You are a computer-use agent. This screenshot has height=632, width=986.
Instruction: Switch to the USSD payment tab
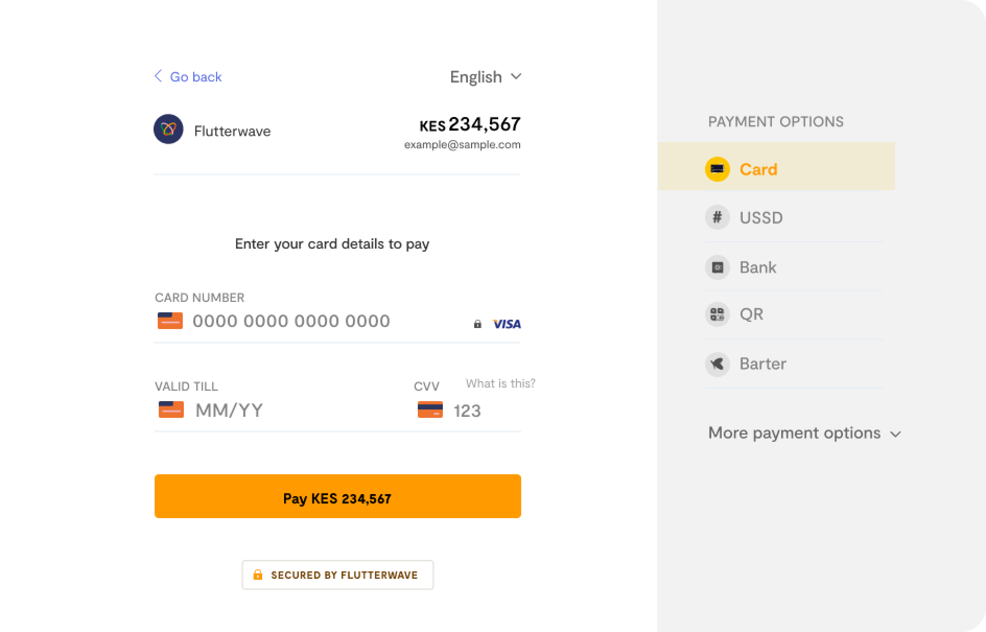click(x=761, y=217)
